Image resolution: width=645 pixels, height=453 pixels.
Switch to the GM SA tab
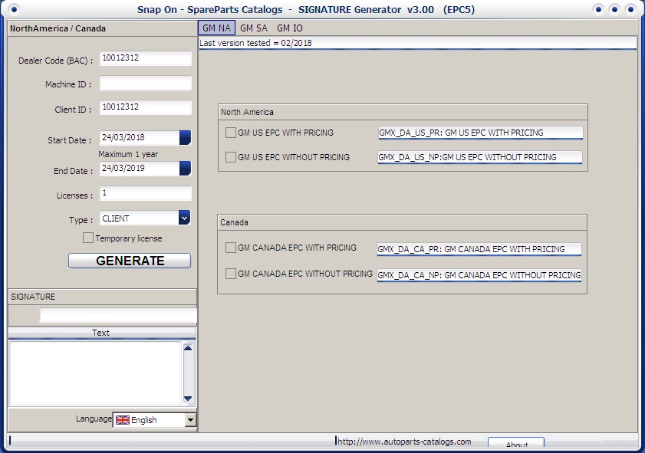(x=253, y=28)
